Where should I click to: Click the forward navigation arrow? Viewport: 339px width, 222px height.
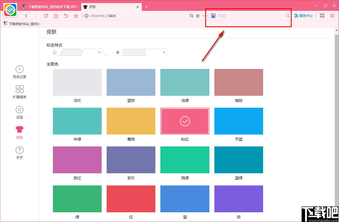(x=36, y=16)
